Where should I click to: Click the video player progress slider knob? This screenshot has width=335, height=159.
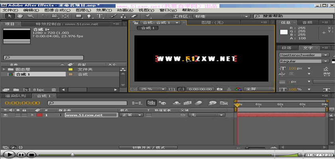(73, 155)
